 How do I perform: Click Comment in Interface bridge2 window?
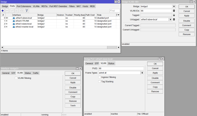[x=73, y=92]
